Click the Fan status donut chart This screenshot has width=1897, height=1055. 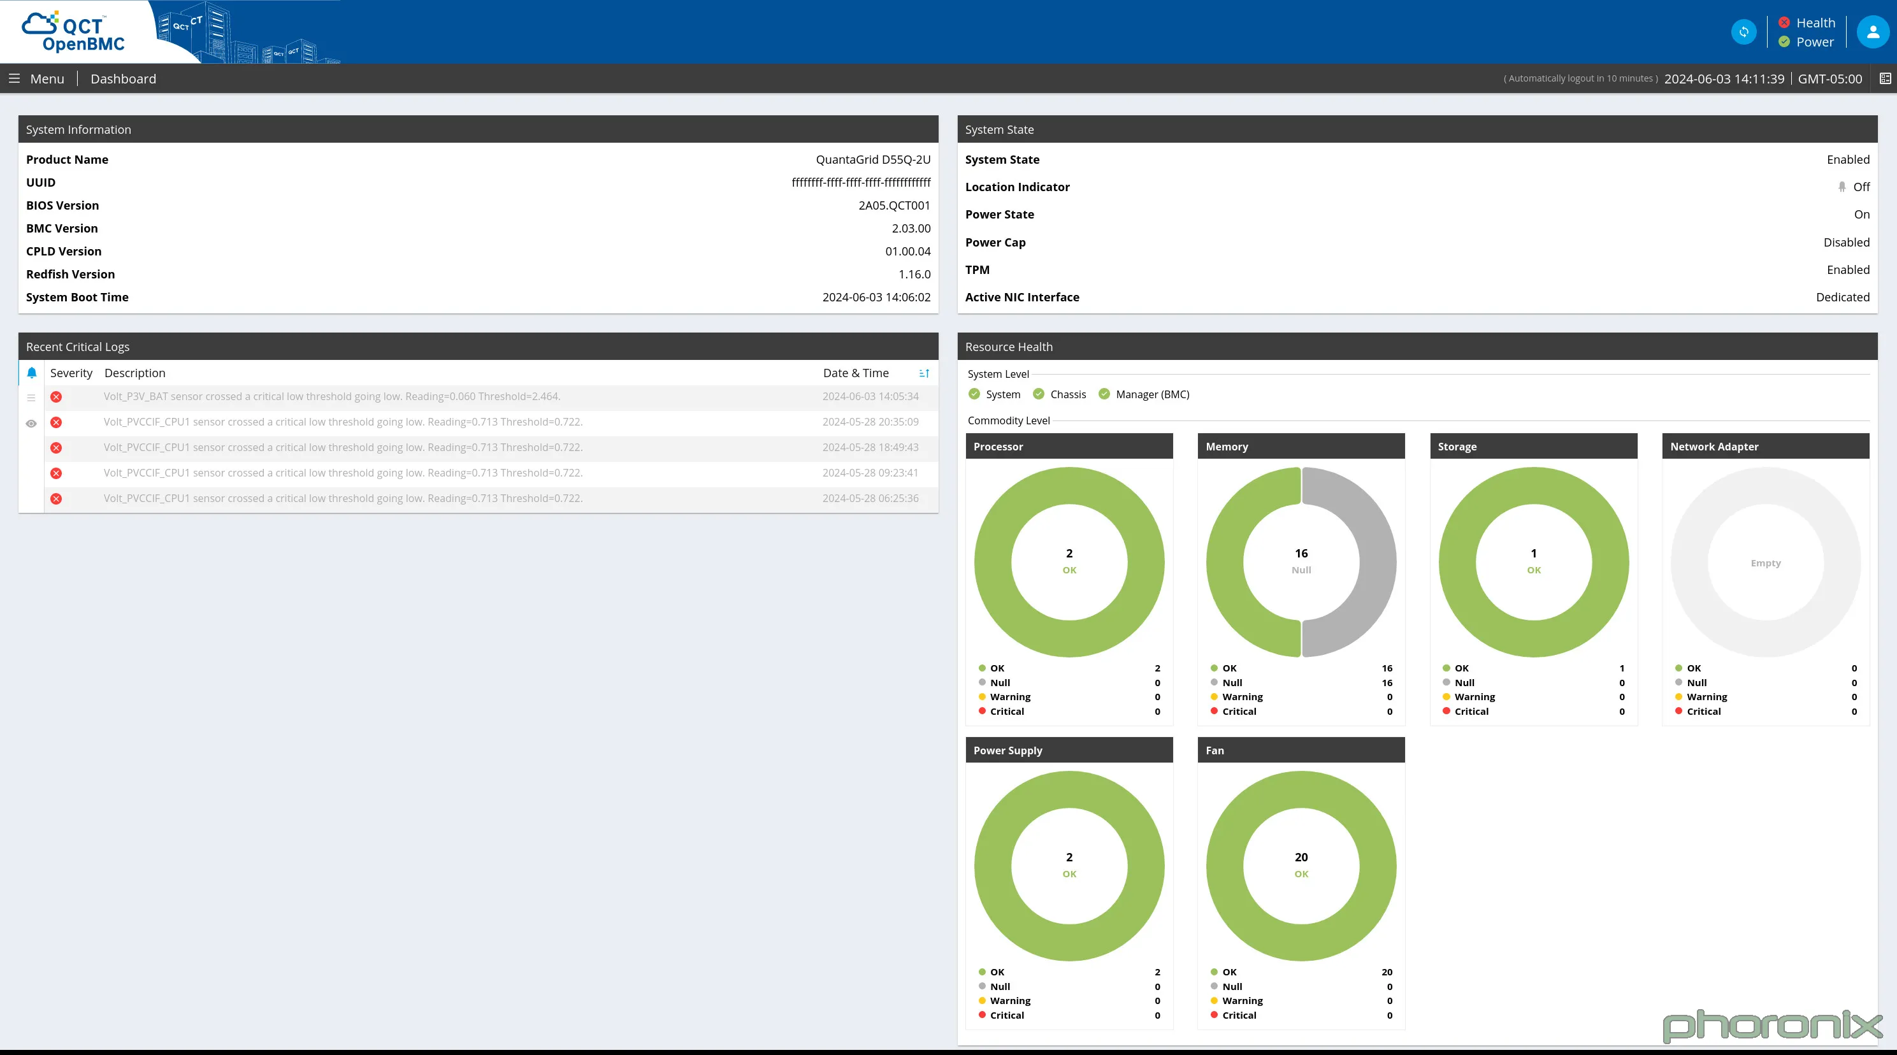1301,866
